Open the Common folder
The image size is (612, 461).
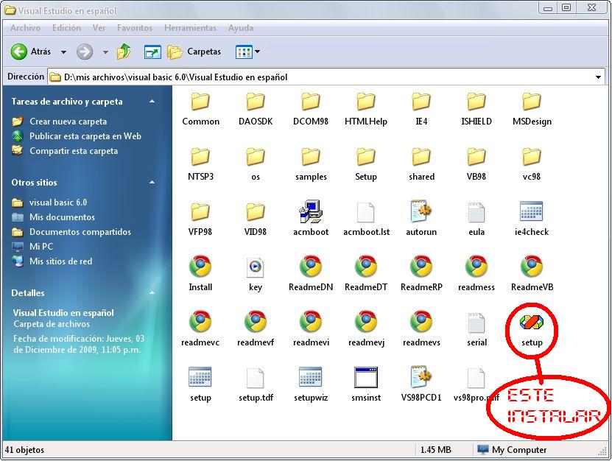click(200, 110)
